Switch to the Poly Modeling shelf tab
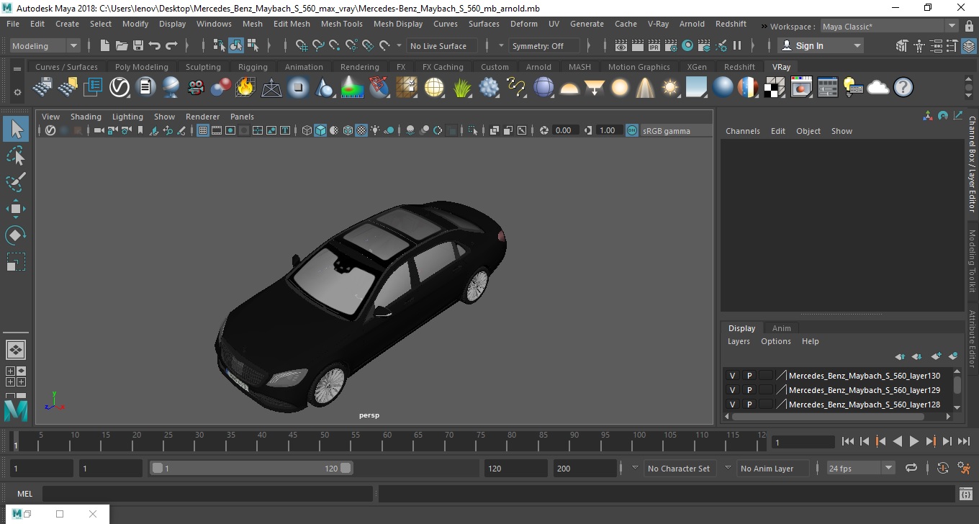This screenshot has height=524, width=979. point(142,67)
